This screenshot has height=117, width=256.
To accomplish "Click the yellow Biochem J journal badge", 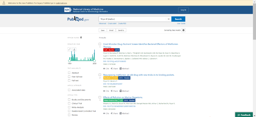I will click(108, 78).
